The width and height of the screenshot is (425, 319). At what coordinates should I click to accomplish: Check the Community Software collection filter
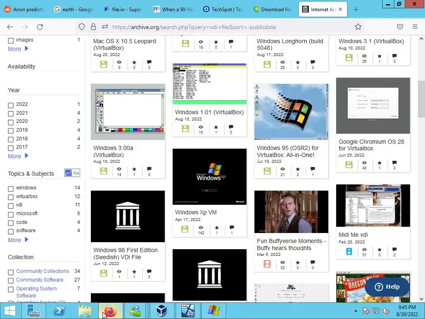[x=11, y=281]
